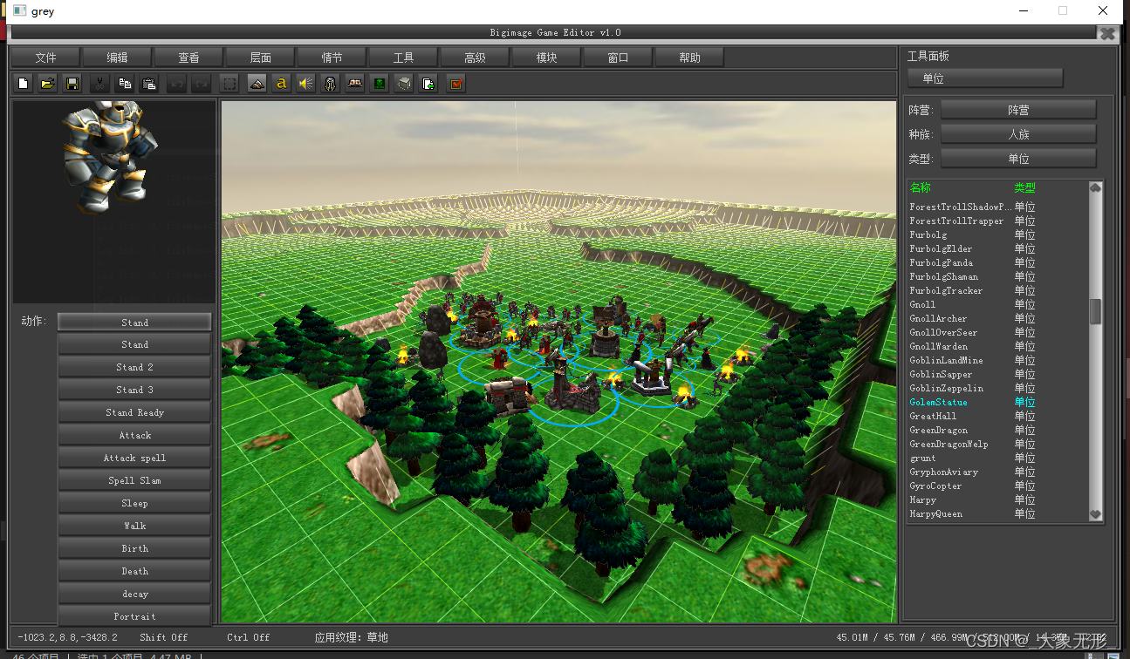1130x659 pixels.
Task: Open the 文件 menu
Action: (45, 58)
